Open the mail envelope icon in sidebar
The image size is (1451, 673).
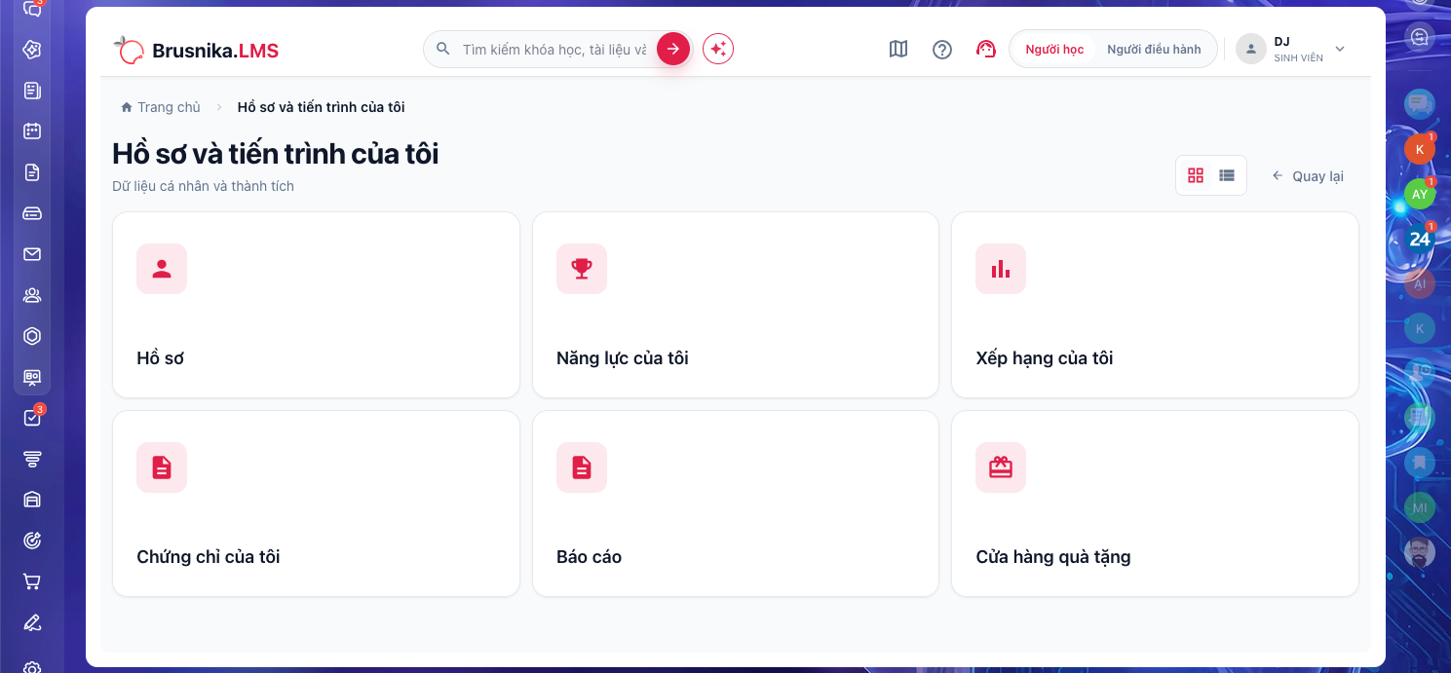(x=32, y=254)
